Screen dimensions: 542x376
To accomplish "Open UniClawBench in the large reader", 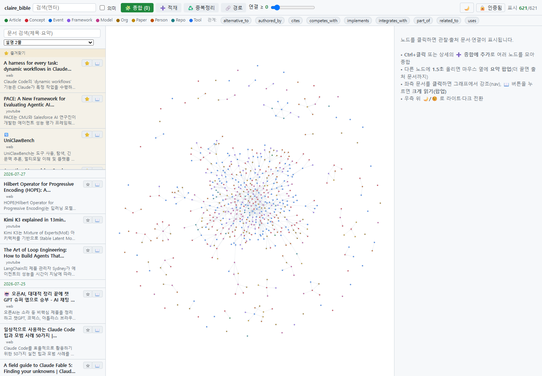I will click(97, 135).
